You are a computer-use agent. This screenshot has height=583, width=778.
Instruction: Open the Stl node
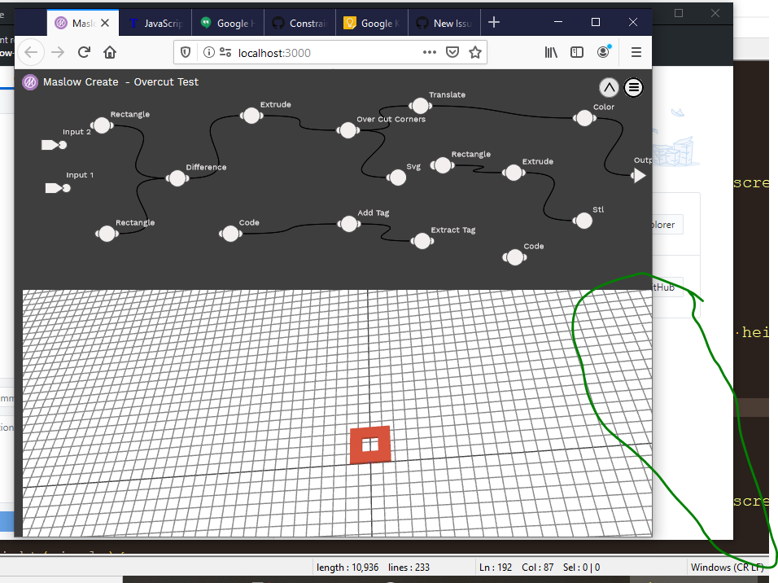(583, 220)
